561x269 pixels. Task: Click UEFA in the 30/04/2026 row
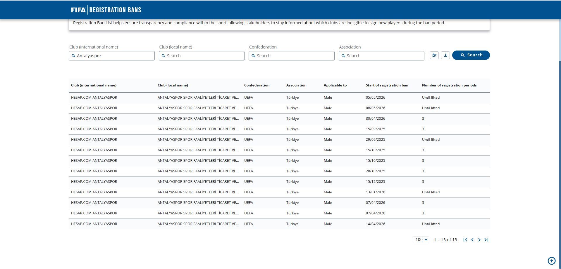(249, 119)
